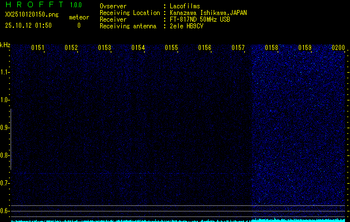Select the 0.7 frequency axis label
Image resolution: width=350 pixels, height=222 pixels.
(x=5, y=183)
